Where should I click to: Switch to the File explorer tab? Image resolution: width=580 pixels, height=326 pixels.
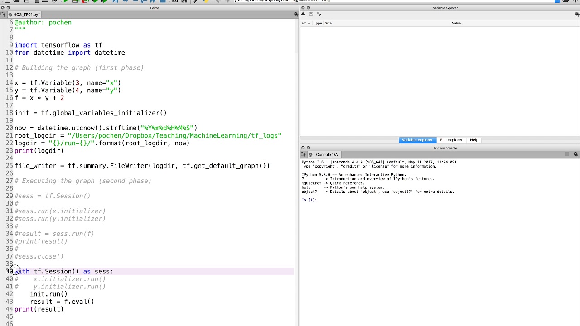[451, 140]
